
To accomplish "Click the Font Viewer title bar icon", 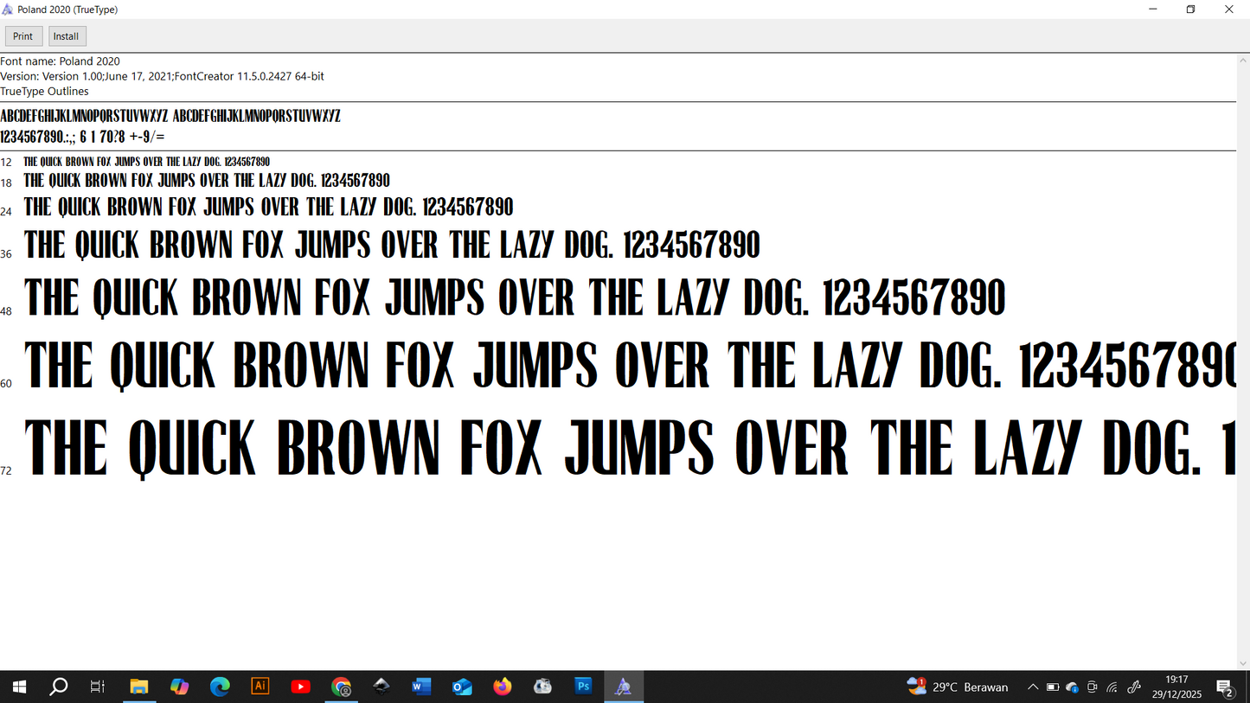I will coord(9,10).
